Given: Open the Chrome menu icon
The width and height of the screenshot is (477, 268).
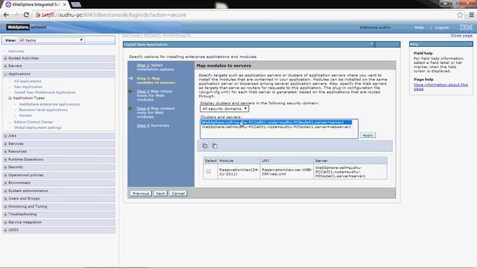Looking at the screenshot, I should click(471, 15).
